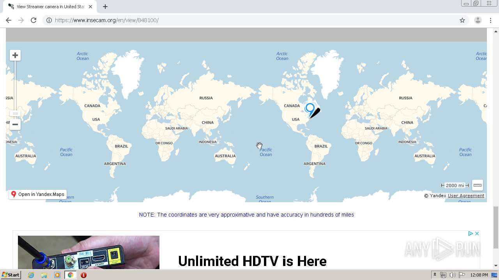499x280 pixels.
Task: Open Yandex User Agreement link
Action: coord(466,196)
